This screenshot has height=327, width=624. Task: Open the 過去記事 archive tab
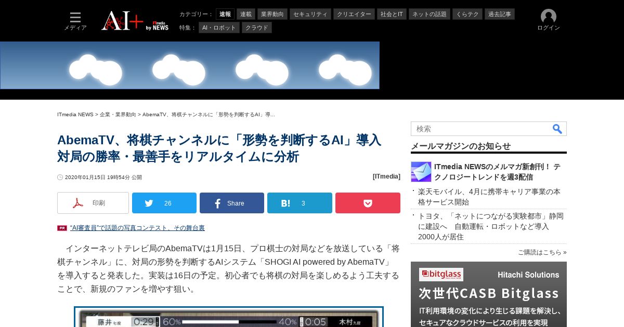pyautogui.click(x=500, y=14)
